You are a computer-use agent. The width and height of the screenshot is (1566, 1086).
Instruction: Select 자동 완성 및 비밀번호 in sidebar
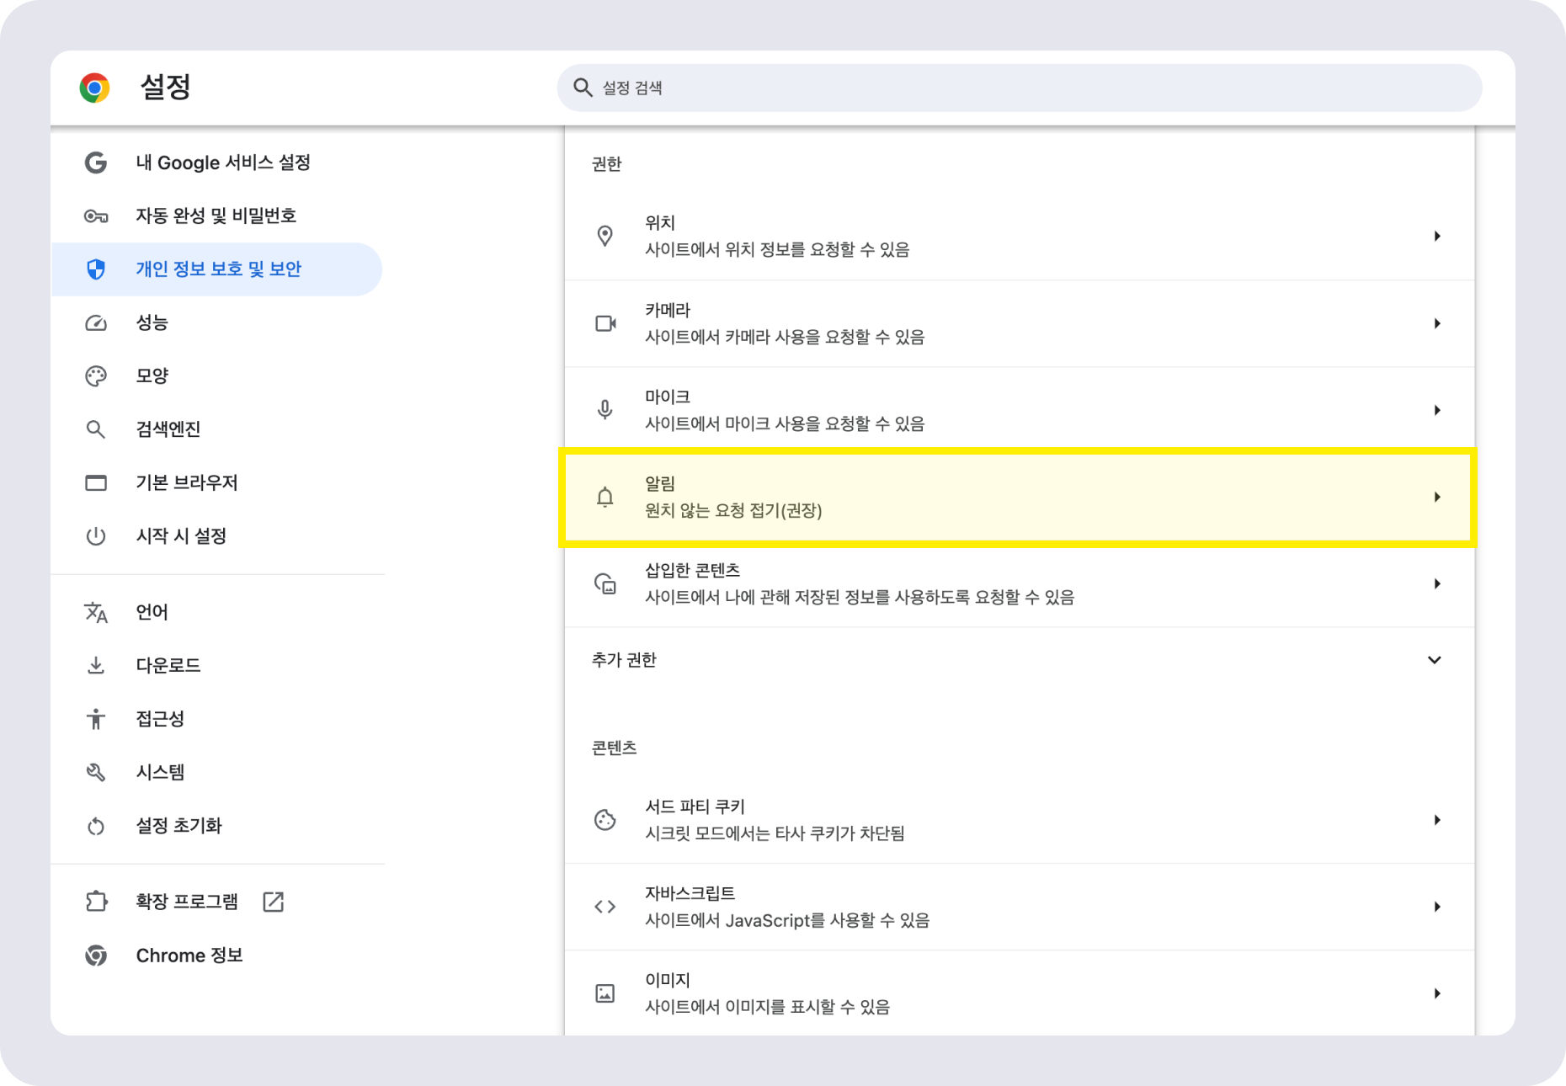coord(216,216)
